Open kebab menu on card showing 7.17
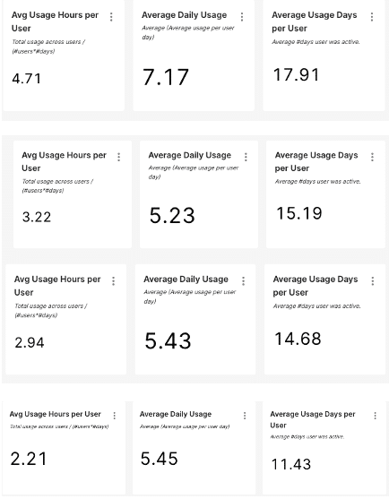This screenshot has width=389, height=499. click(242, 17)
